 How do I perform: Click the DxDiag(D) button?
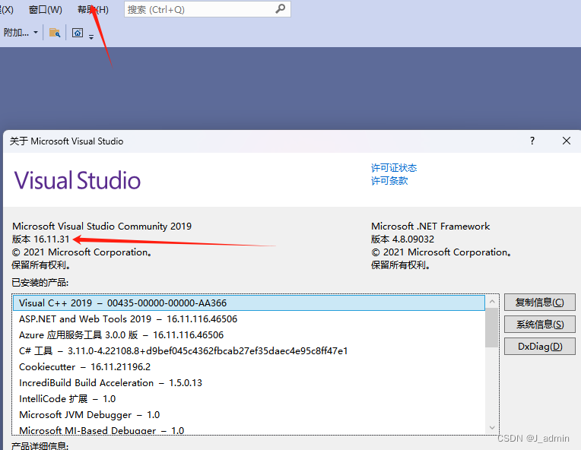click(x=539, y=347)
